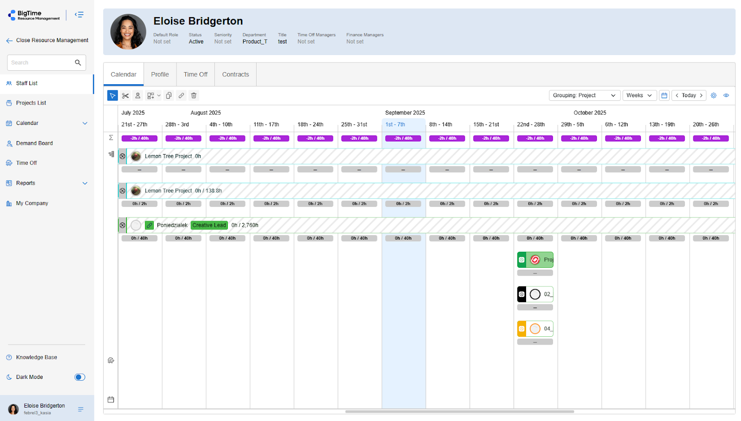Screen dimensions: 741x421
Task: Click the sidebar Search field
Action: click(42, 62)
